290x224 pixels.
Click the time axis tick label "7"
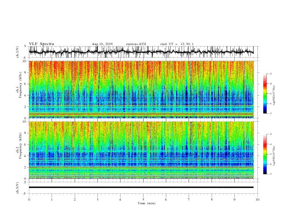189,199
